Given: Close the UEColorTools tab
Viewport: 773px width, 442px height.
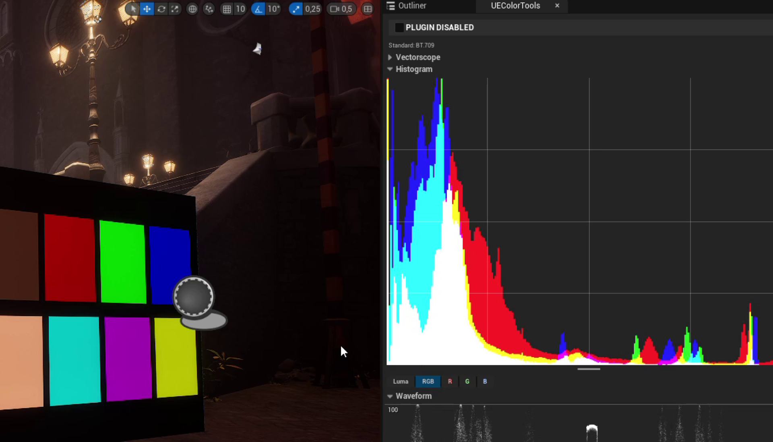Looking at the screenshot, I should [557, 6].
